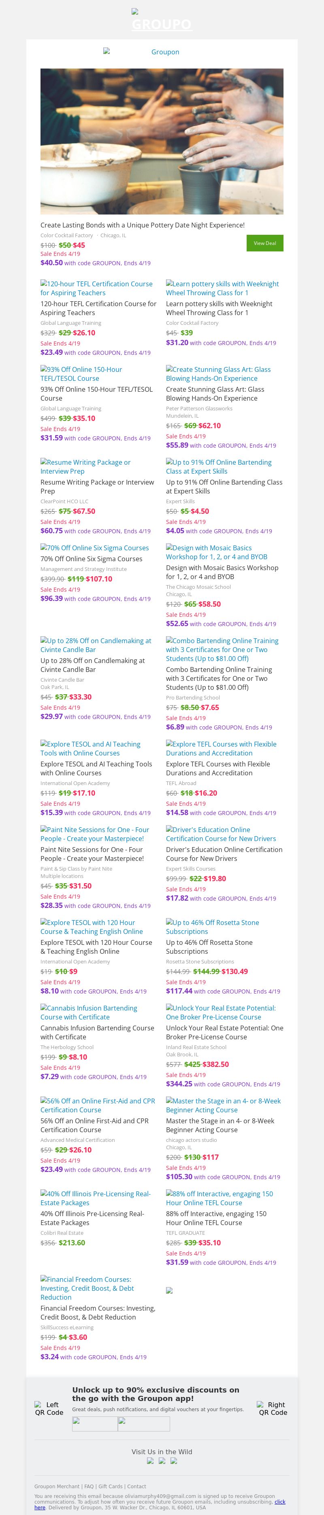Open the Cannabis Infusion Bartending Course link

(x=89, y=1012)
